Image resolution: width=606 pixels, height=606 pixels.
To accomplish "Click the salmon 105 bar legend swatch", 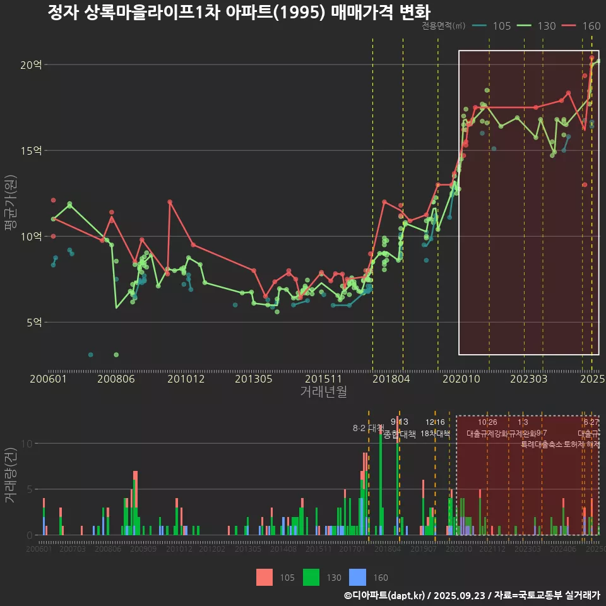I will [264, 578].
